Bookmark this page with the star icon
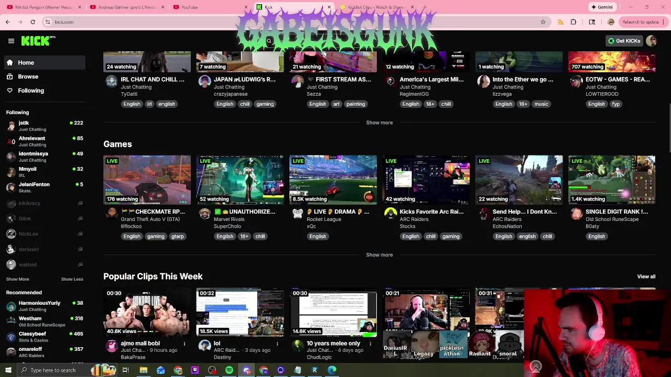671x377 pixels. 543,22
